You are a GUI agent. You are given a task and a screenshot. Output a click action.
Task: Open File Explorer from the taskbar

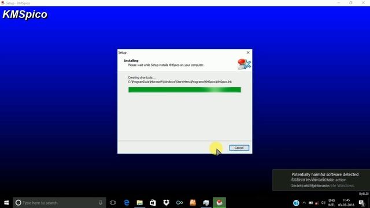click(x=140, y=203)
